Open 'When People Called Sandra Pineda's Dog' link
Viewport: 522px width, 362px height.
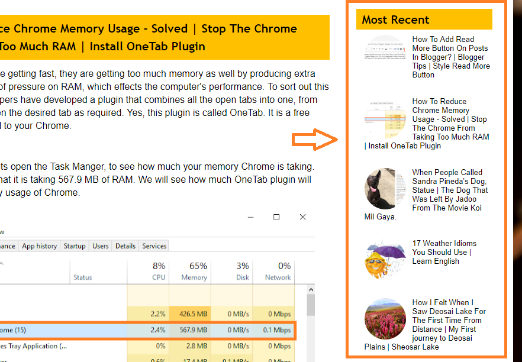426,195
